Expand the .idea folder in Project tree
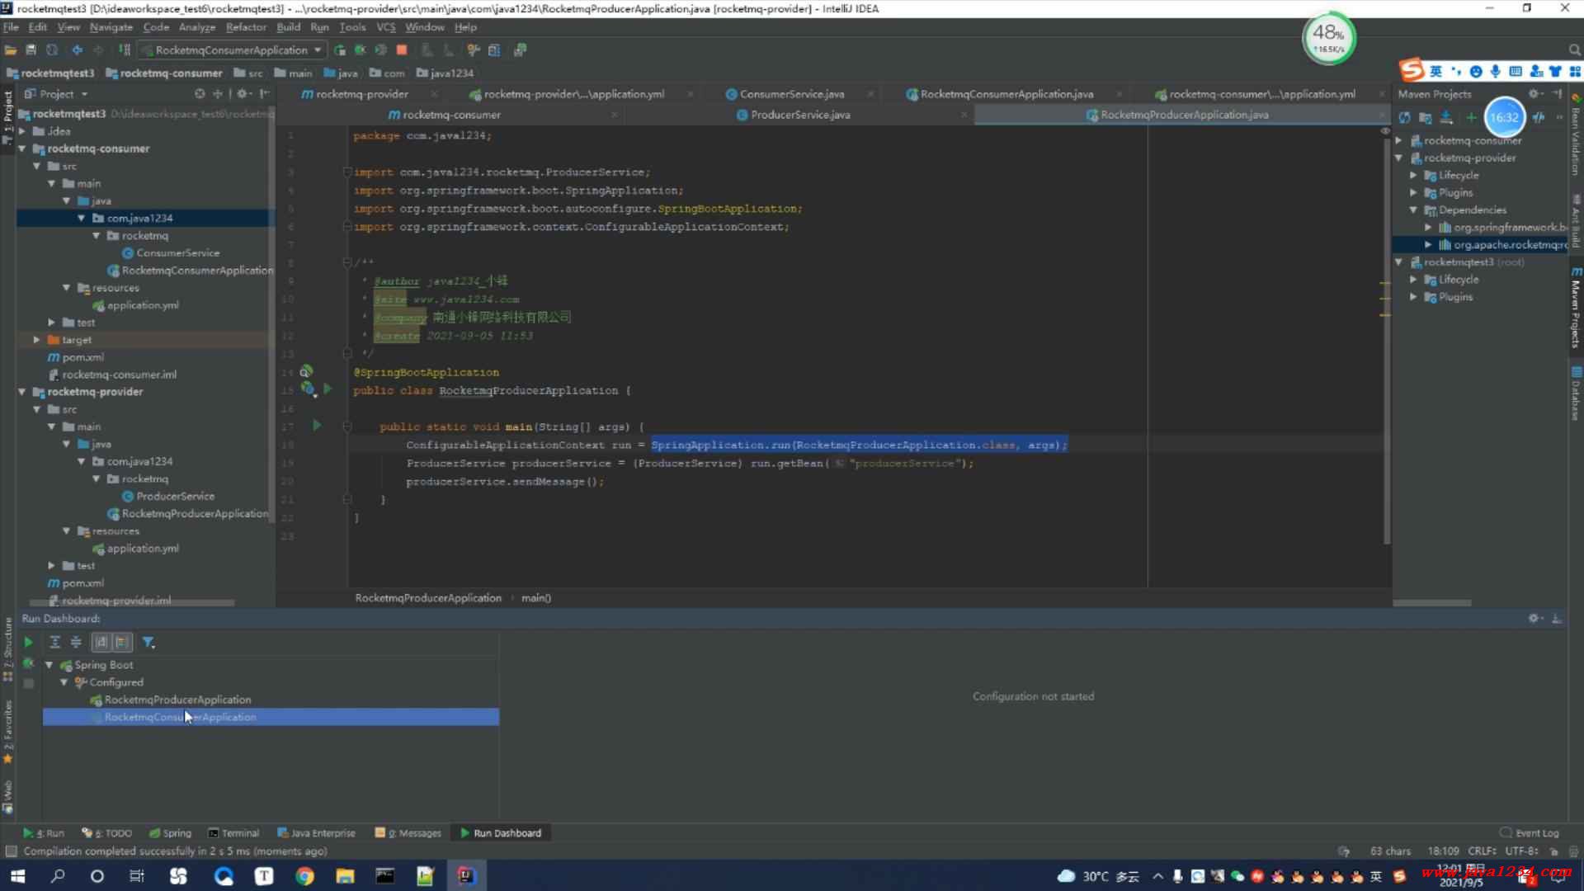This screenshot has width=1584, height=891. 22,131
